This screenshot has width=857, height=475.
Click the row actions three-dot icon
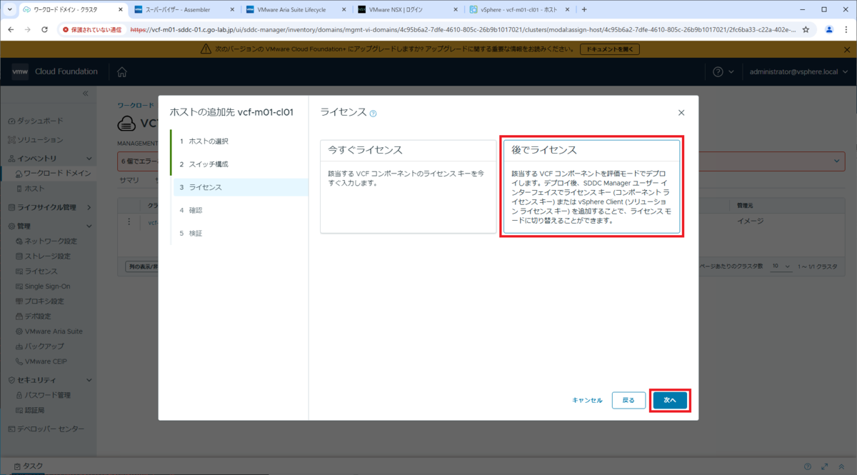pos(129,222)
